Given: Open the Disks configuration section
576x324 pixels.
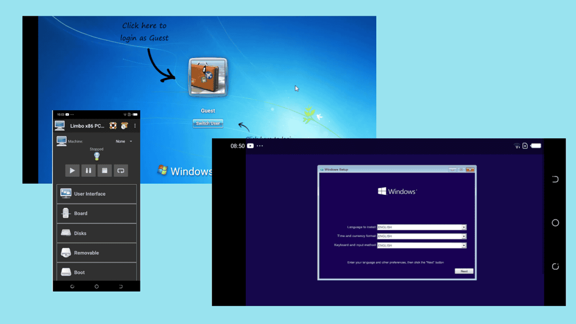Looking at the screenshot, I should click(96, 233).
